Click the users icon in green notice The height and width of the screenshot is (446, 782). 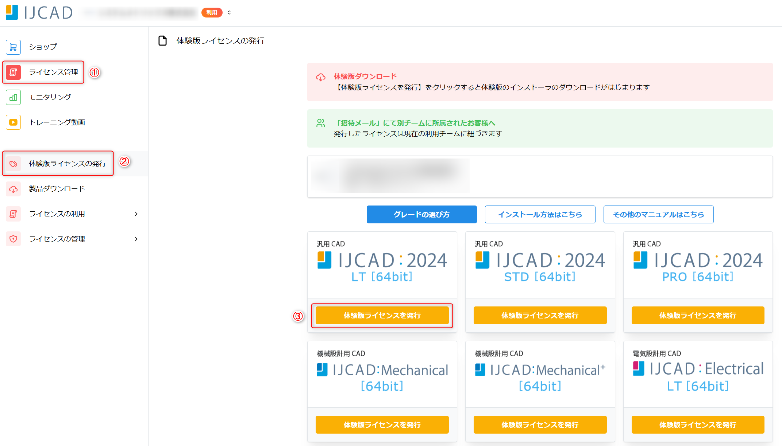click(321, 123)
